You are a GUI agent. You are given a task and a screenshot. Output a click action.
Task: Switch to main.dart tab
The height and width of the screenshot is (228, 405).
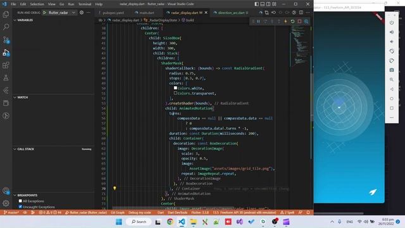point(146,13)
